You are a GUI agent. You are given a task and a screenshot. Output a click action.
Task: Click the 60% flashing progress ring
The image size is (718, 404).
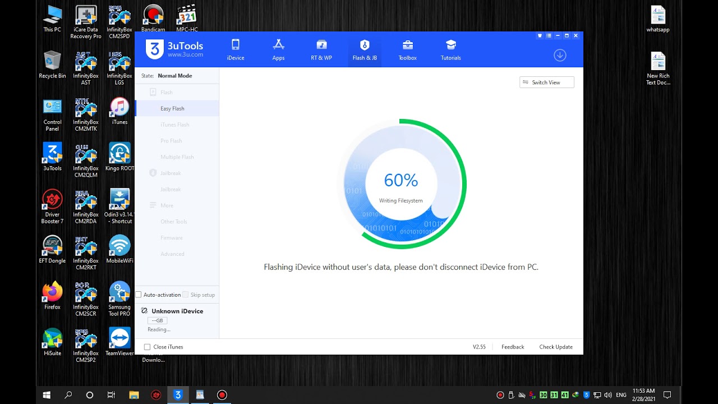401,184
